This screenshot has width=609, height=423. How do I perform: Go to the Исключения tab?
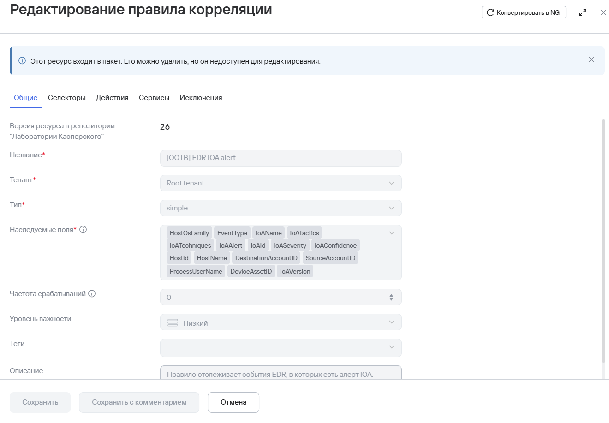pyautogui.click(x=201, y=98)
